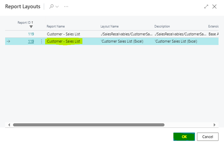
Task: Click the horizontal scrollbar thumb
Action: tap(89, 125)
